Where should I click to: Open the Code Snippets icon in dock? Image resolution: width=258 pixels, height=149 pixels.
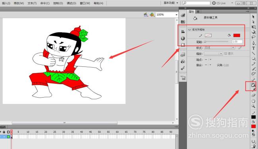click(183, 55)
